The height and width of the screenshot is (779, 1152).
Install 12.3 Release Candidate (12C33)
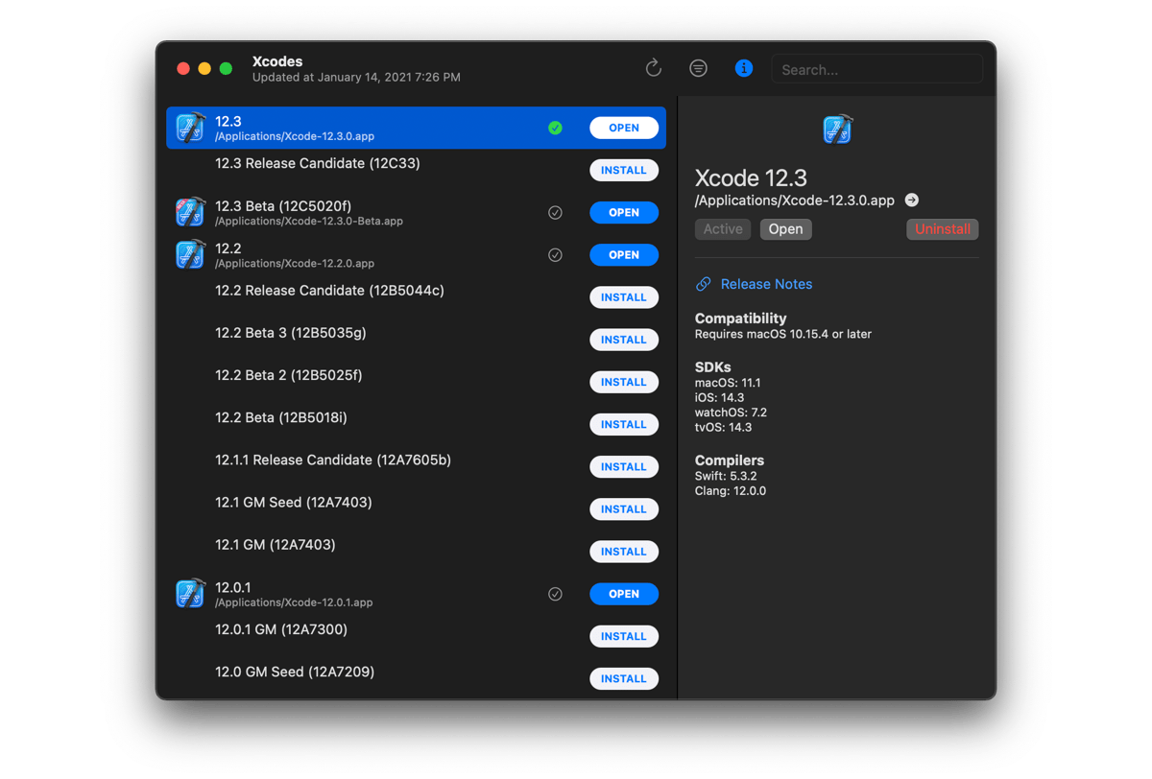coord(623,171)
